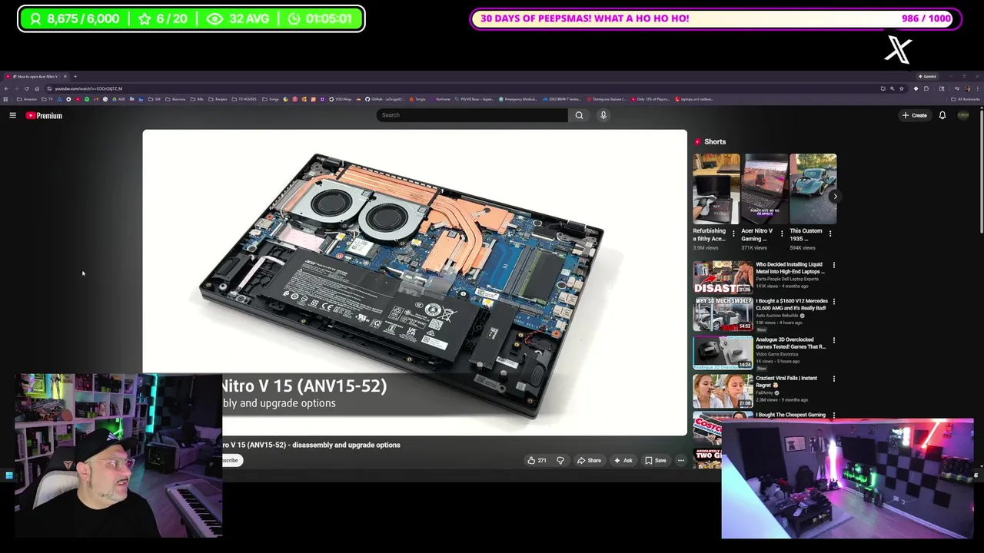Play the laptop disassembly video player
The width and height of the screenshot is (984, 553).
tap(414, 283)
